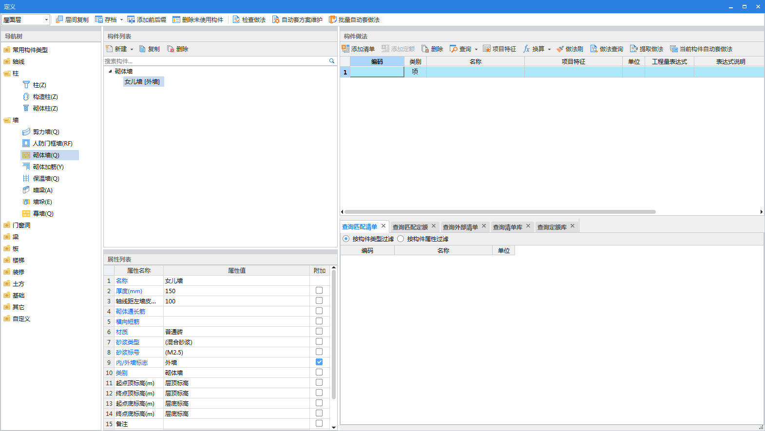Click the 当前构件自动套做法 icon

[x=674, y=49]
